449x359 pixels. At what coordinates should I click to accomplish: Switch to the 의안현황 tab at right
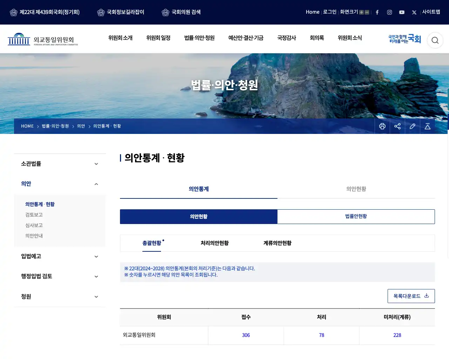coord(356,189)
